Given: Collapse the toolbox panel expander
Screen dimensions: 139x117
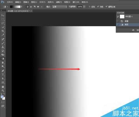Looking at the screenshot, I should [1, 10].
